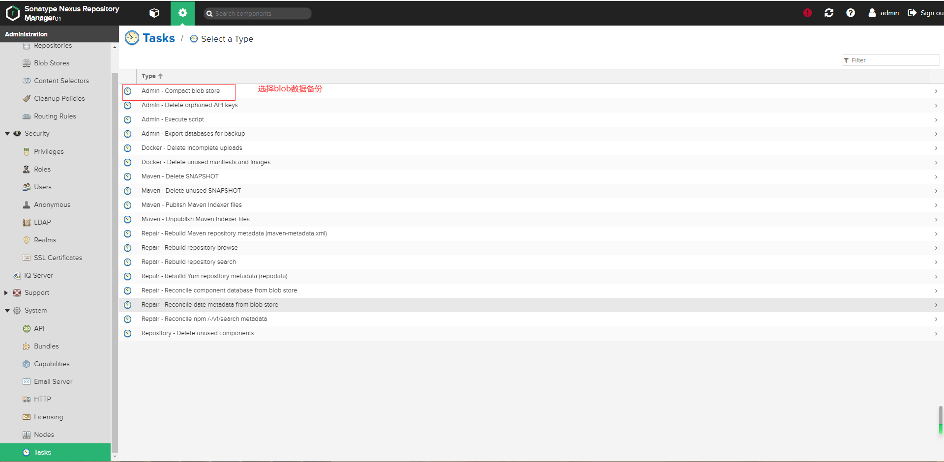Collapse the Security tree node
944x462 pixels.
7,134
